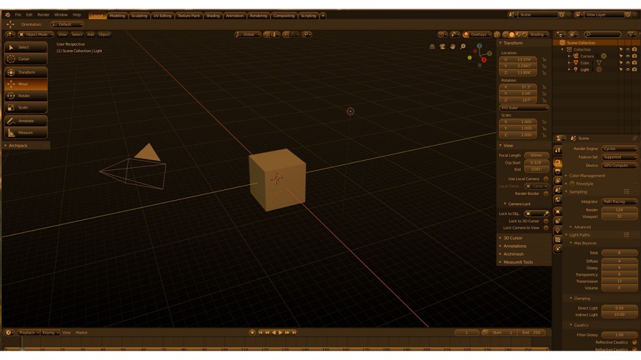
Task: Choose the Measure tool
Action: (x=25, y=132)
